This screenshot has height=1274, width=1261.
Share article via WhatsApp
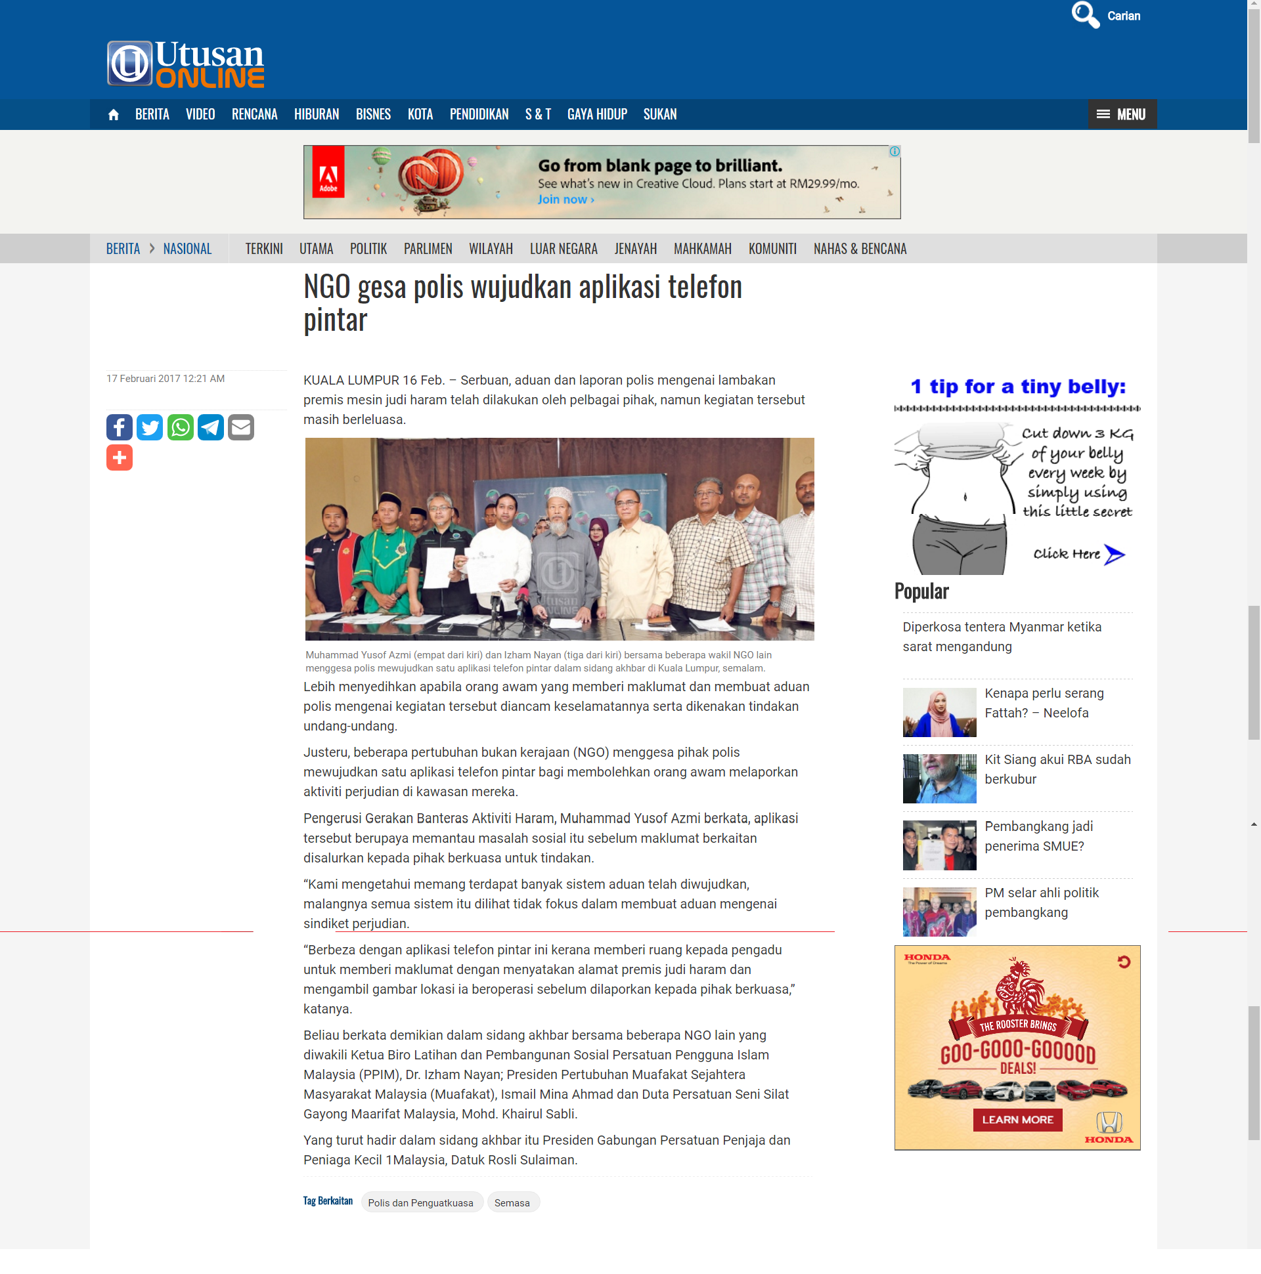coord(180,427)
